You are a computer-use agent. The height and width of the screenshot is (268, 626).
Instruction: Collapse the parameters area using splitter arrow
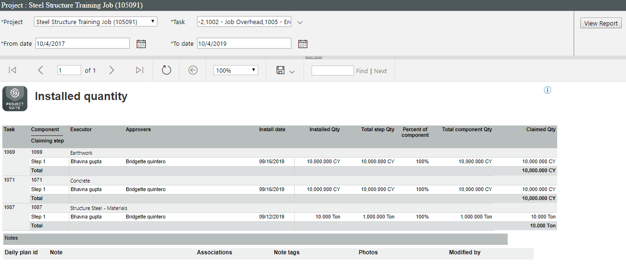(313, 57)
